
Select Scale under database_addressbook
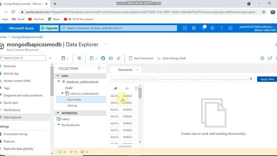(x=69, y=88)
